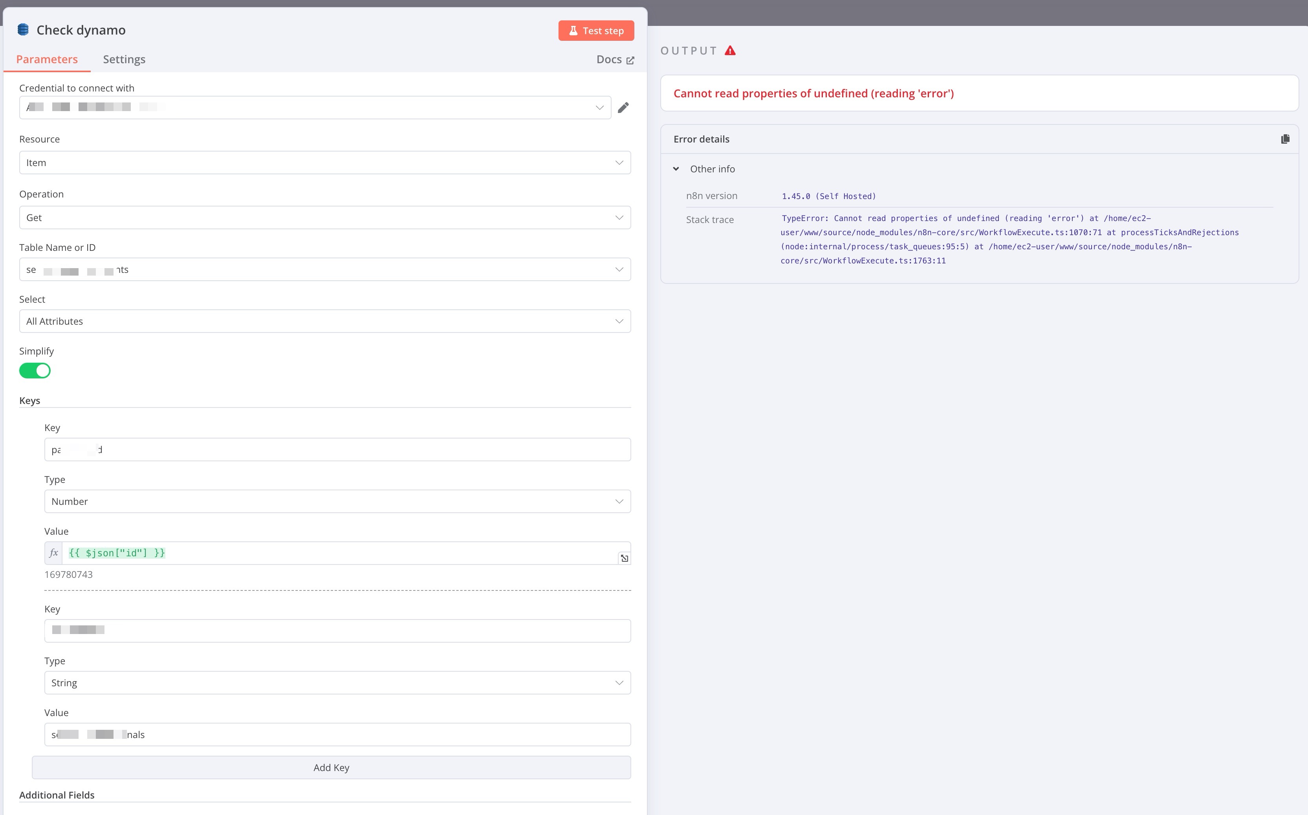Click the Check dynamo node title
This screenshot has width=1308, height=815.
click(x=81, y=30)
